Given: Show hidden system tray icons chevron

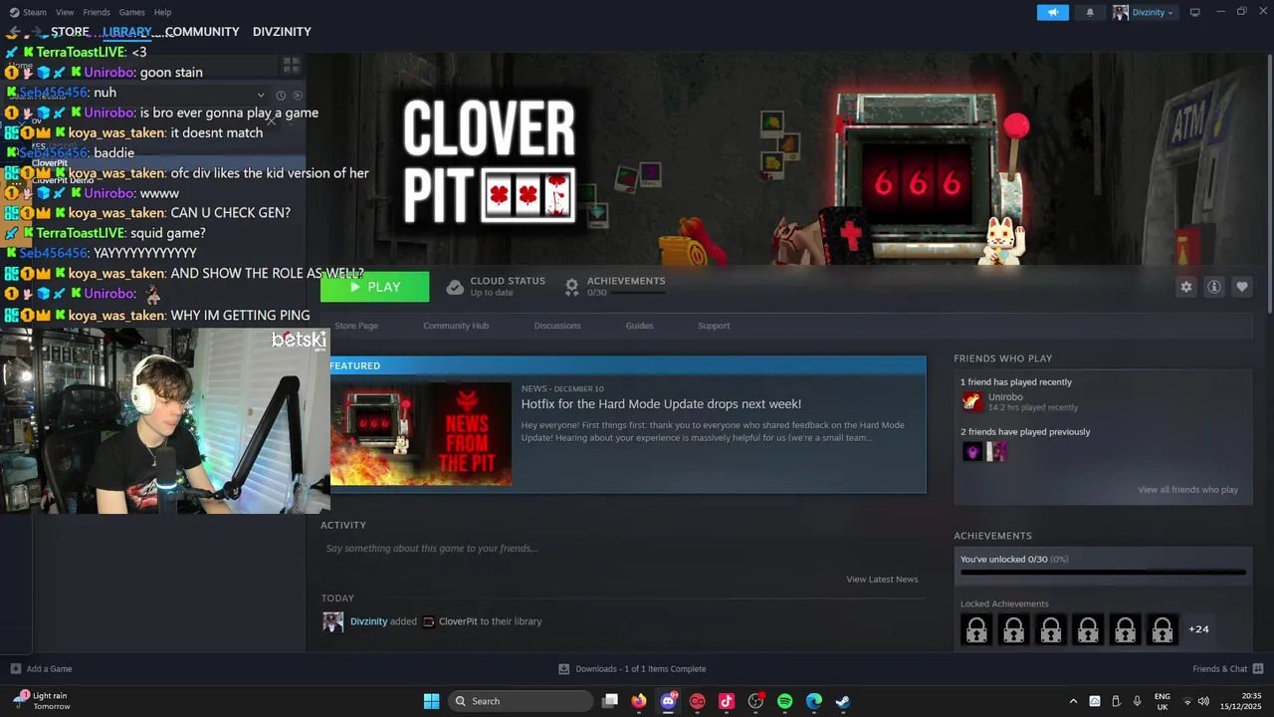Looking at the screenshot, I should click(x=1073, y=701).
